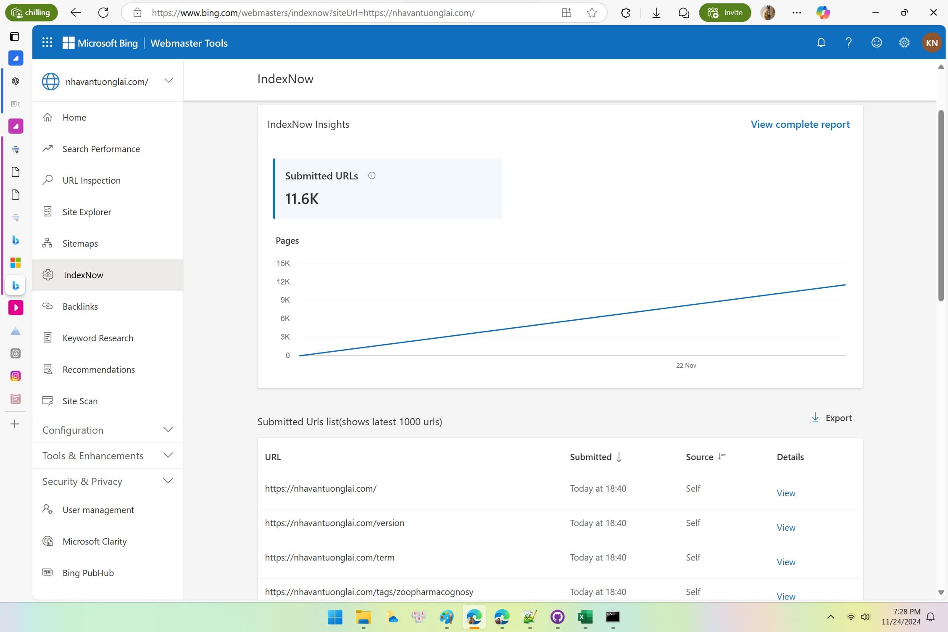Focus the browser address bar URL
The image size is (948, 632).
(313, 13)
